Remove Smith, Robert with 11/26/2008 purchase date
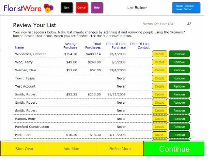The image size is (216, 164). [179, 94]
